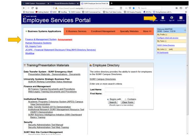189x140 pixels.
Task: Open the IDL Inquiry Form link
Action: click(x=33, y=46)
